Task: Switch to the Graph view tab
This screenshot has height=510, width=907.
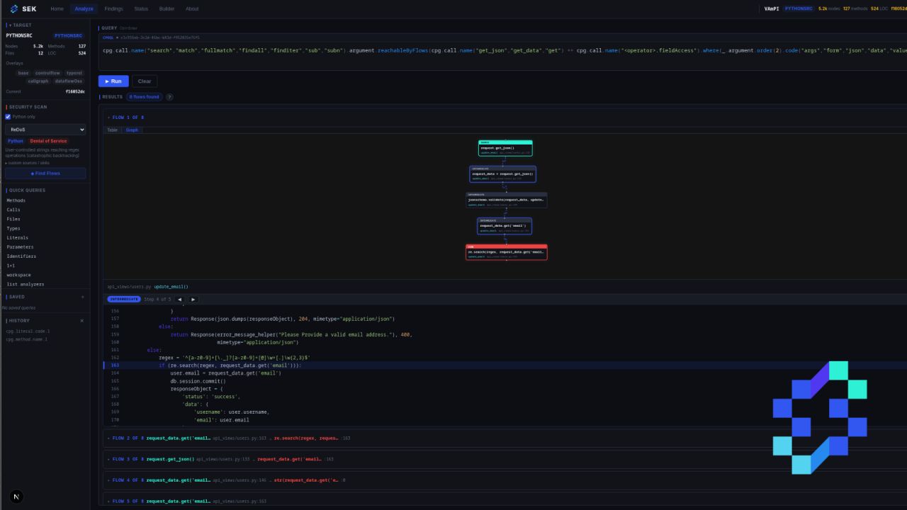Action: tap(132, 130)
